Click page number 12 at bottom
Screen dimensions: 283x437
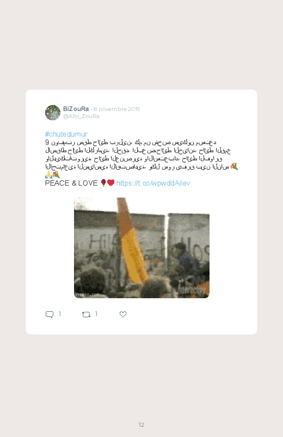pos(141,424)
